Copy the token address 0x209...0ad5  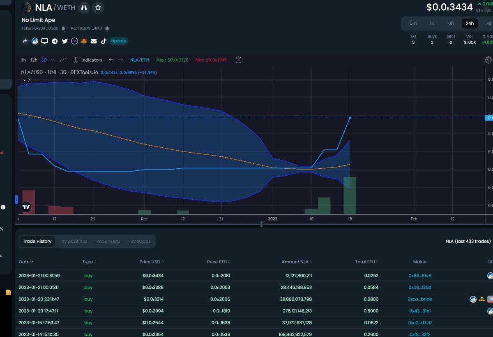coord(63,28)
